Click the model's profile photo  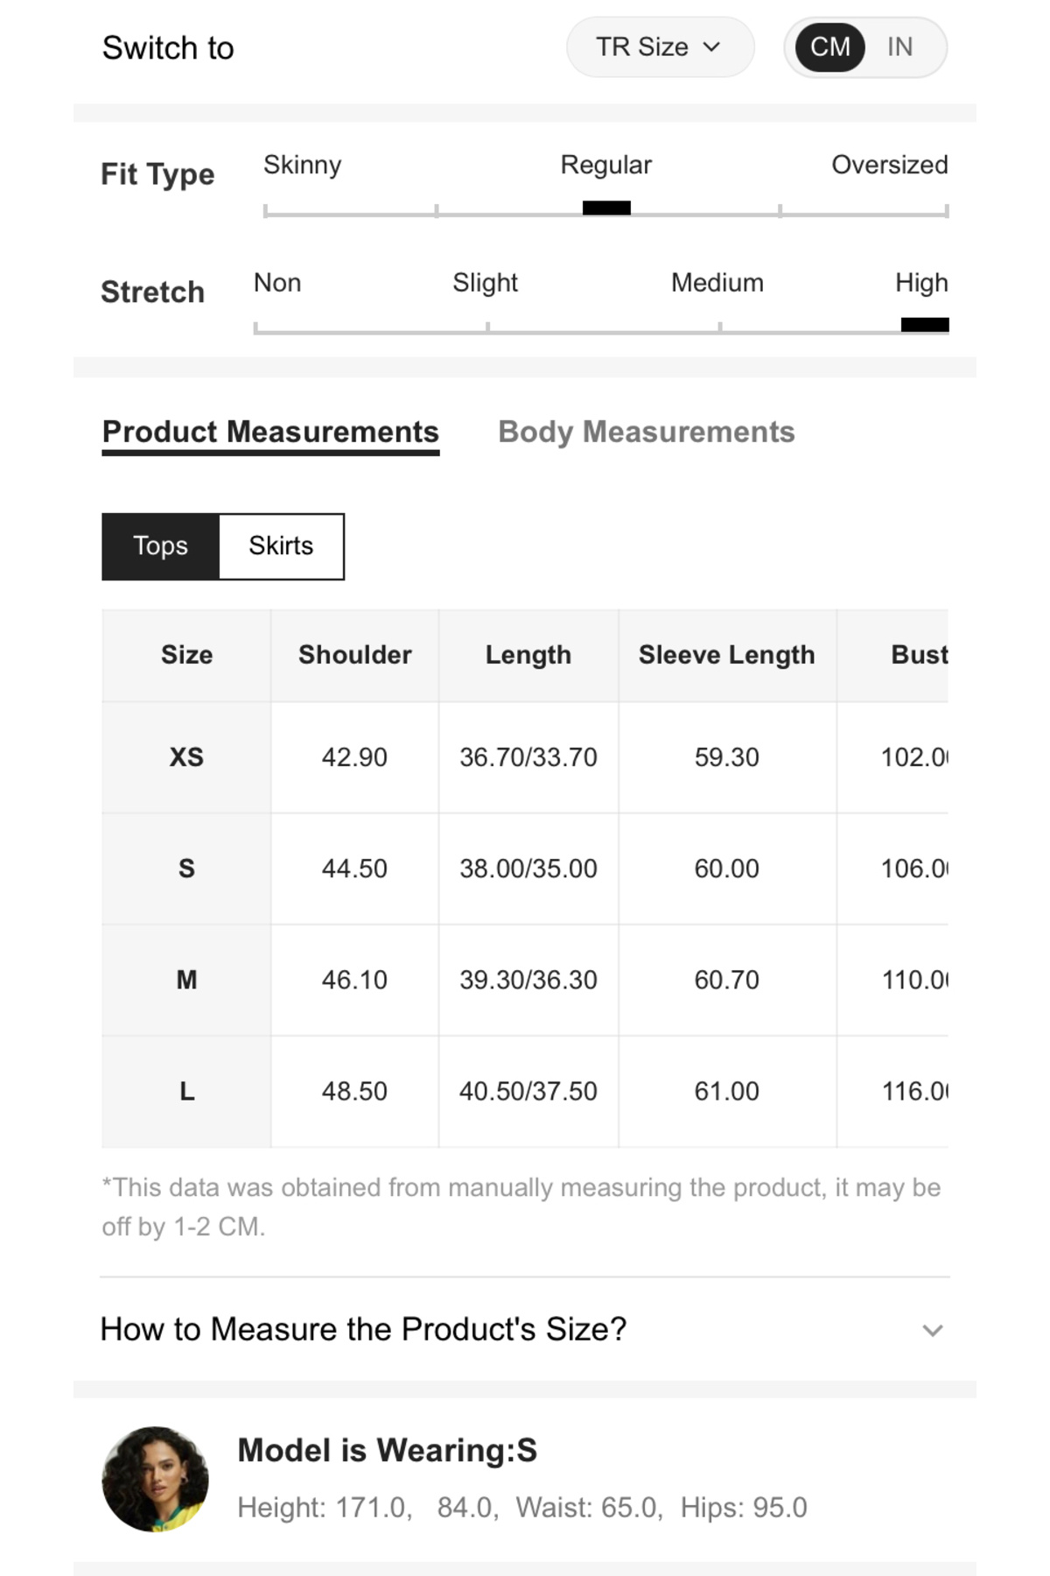point(156,1479)
